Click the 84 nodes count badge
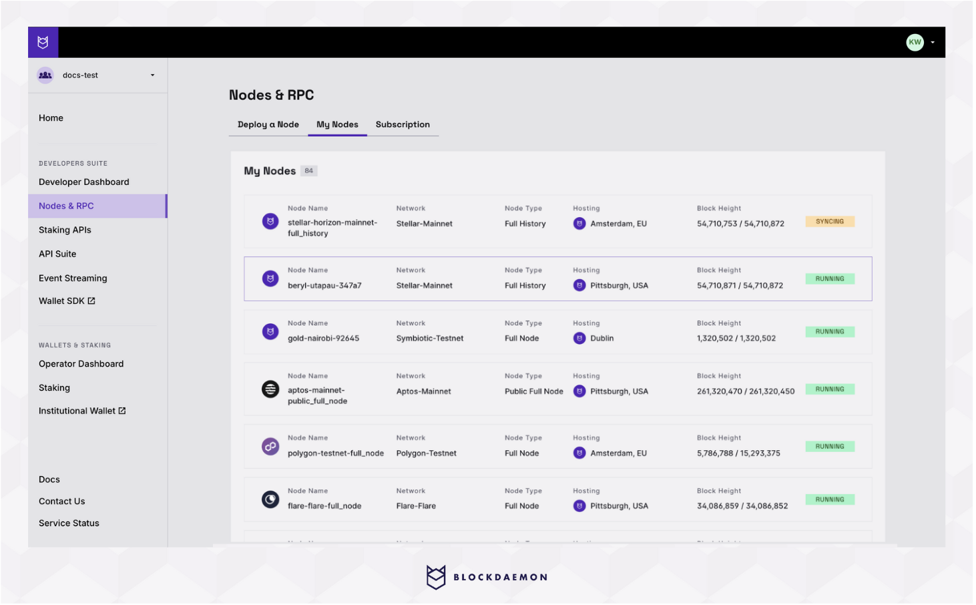976x605 pixels. click(308, 171)
